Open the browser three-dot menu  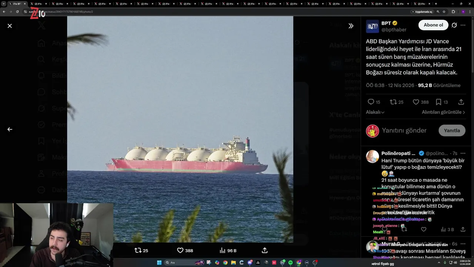(x=470, y=11)
